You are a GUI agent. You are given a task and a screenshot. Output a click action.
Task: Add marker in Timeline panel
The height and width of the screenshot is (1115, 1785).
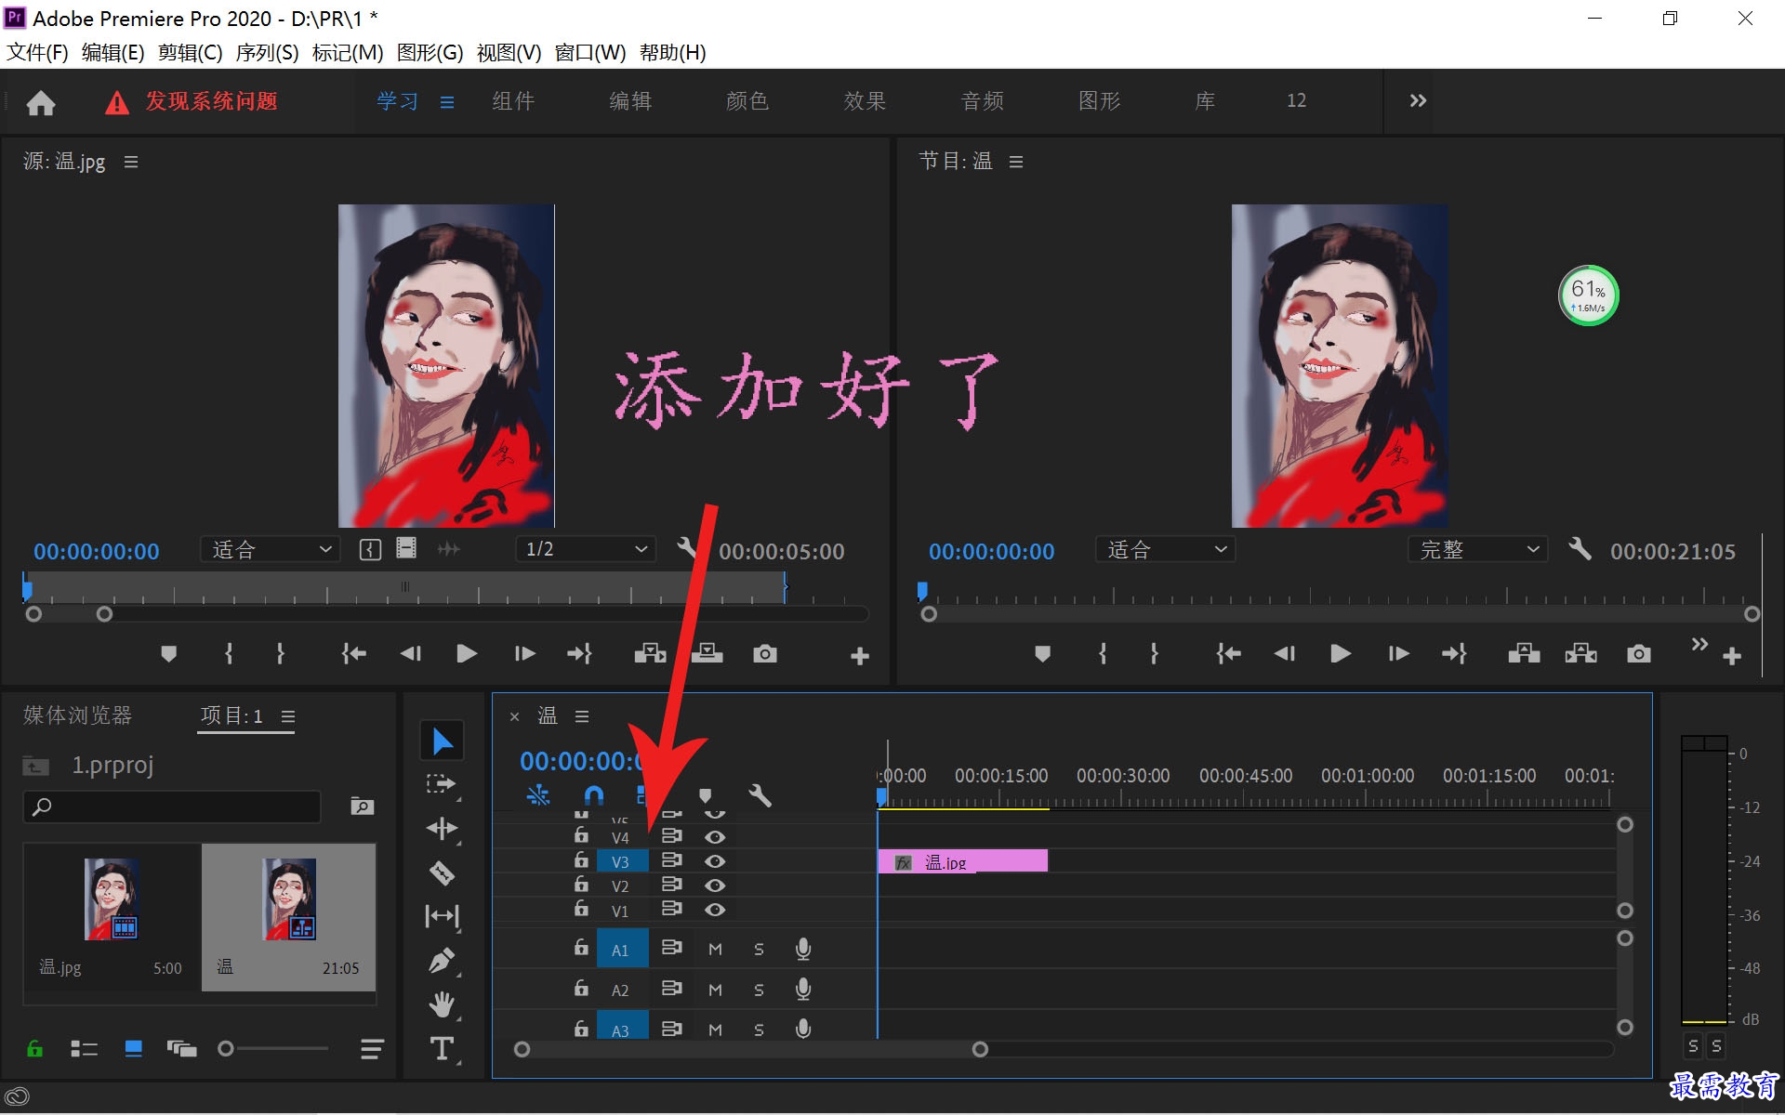(x=706, y=795)
